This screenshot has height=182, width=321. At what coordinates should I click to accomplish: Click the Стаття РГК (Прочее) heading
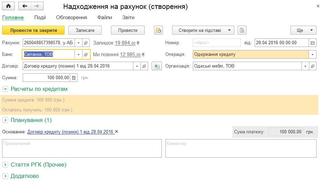coord(38,165)
